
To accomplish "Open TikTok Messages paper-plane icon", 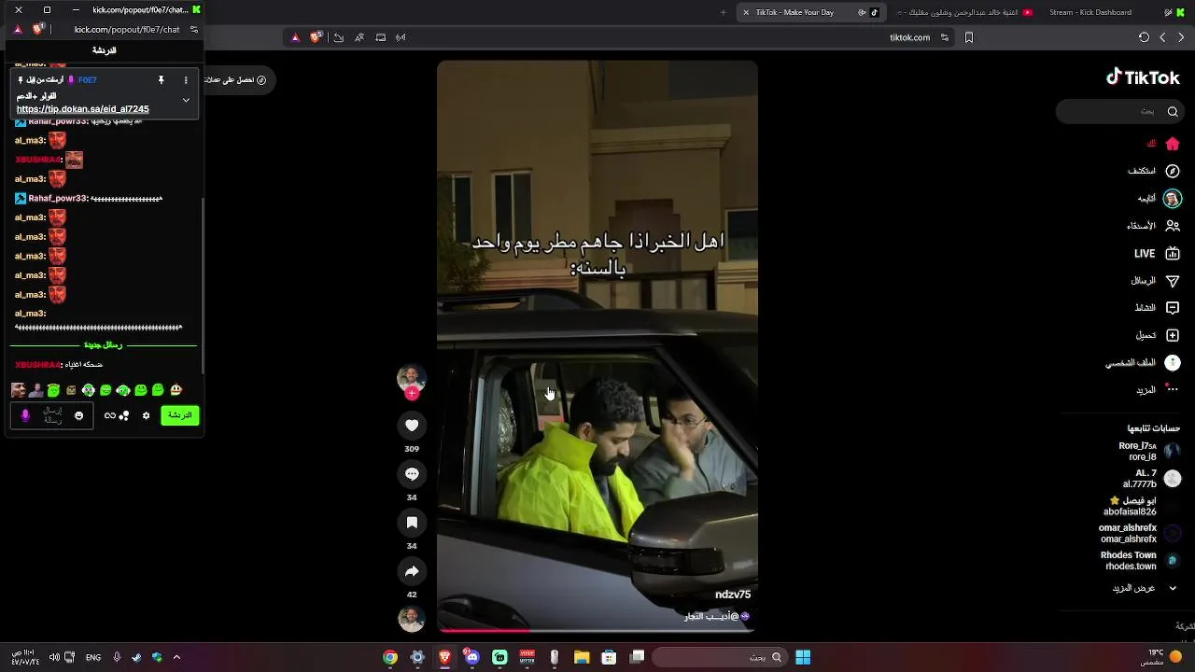I will pyautogui.click(x=1173, y=281).
